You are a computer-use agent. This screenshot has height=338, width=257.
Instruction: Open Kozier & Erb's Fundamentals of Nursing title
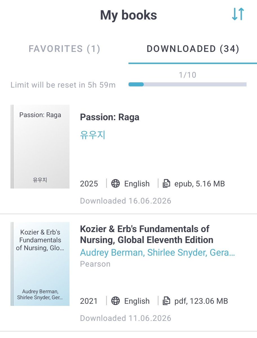pyautogui.click(x=147, y=234)
